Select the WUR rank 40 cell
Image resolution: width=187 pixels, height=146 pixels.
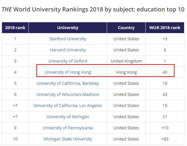coord(165,72)
